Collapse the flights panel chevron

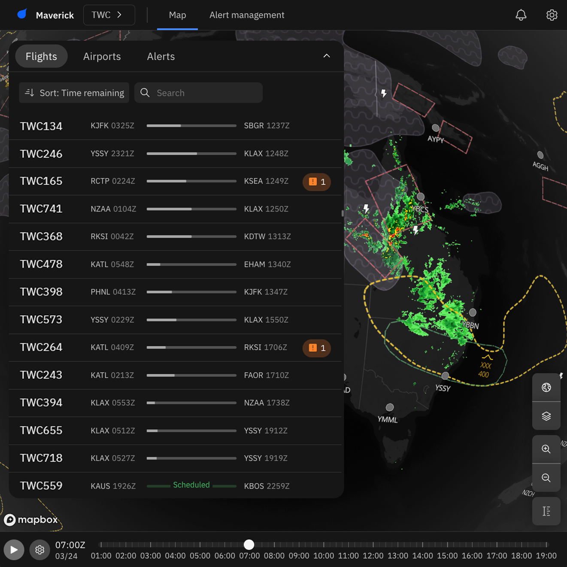click(327, 56)
